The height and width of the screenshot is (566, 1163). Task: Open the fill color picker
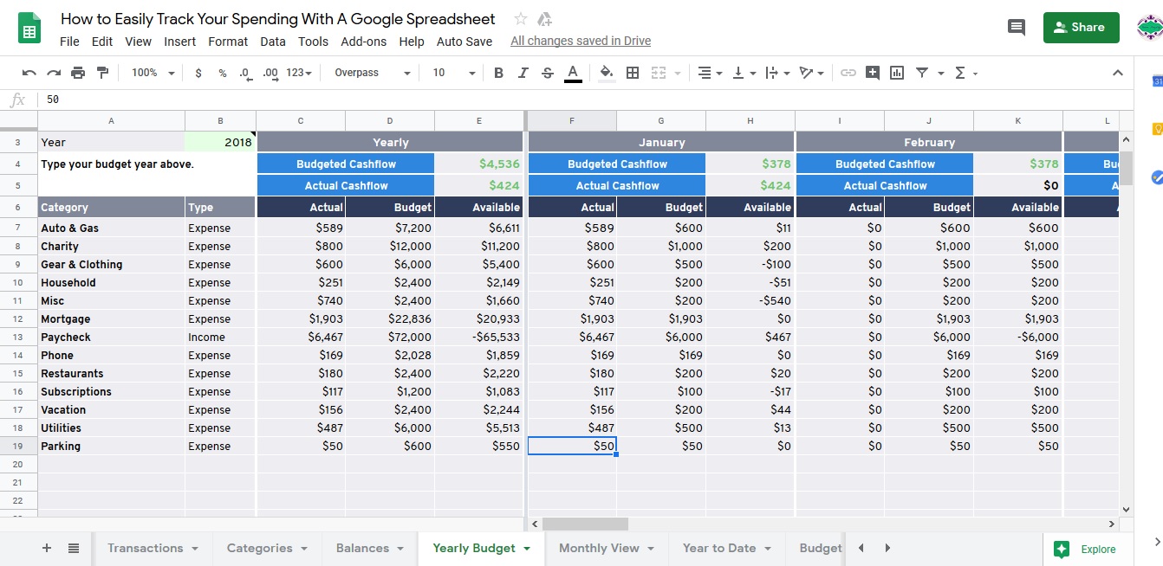click(x=607, y=73)
